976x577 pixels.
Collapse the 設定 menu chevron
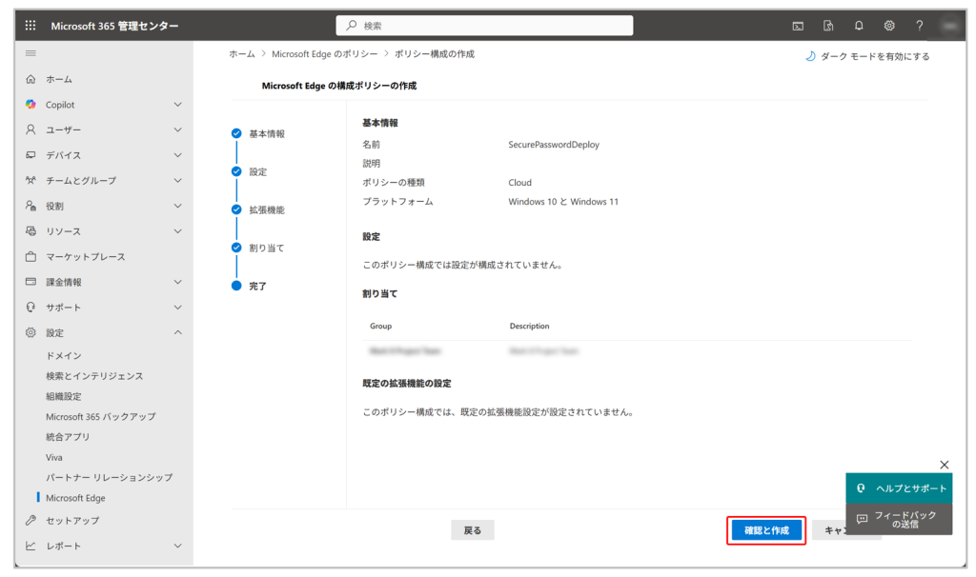pyautogui.click(x=178, y=332)
